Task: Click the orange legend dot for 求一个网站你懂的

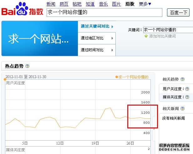Action: 117,77
